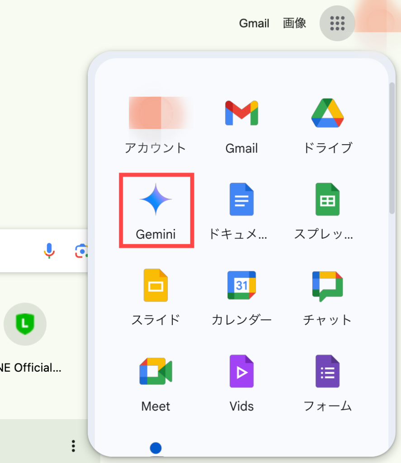Open the profile avatar at top right
Viewport: 401px width, 463px height.
[379, 21]
